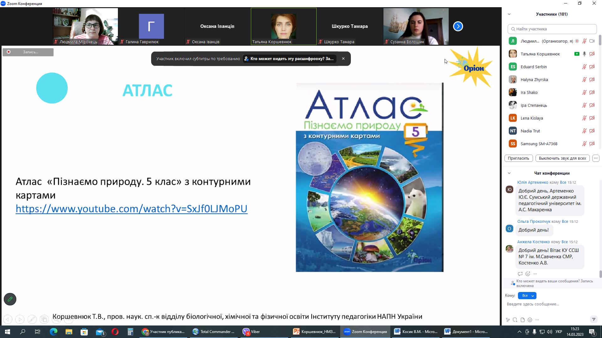
Task: Show next video thumbnails with blue arrow
Action: (x=458, y=26)
